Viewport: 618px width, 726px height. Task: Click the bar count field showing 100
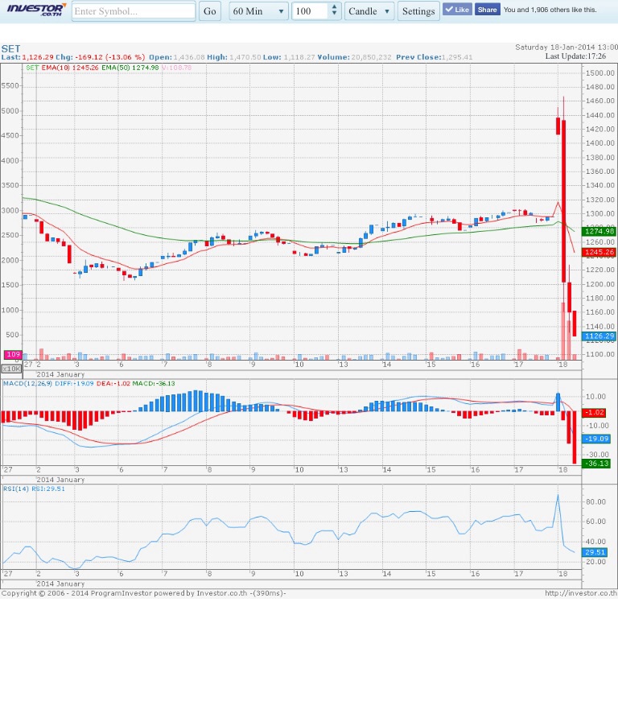point(310,11)
